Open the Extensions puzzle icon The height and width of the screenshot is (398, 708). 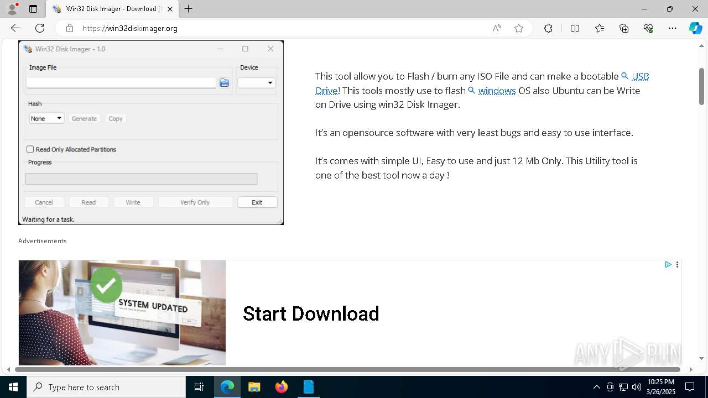[548, 28]
